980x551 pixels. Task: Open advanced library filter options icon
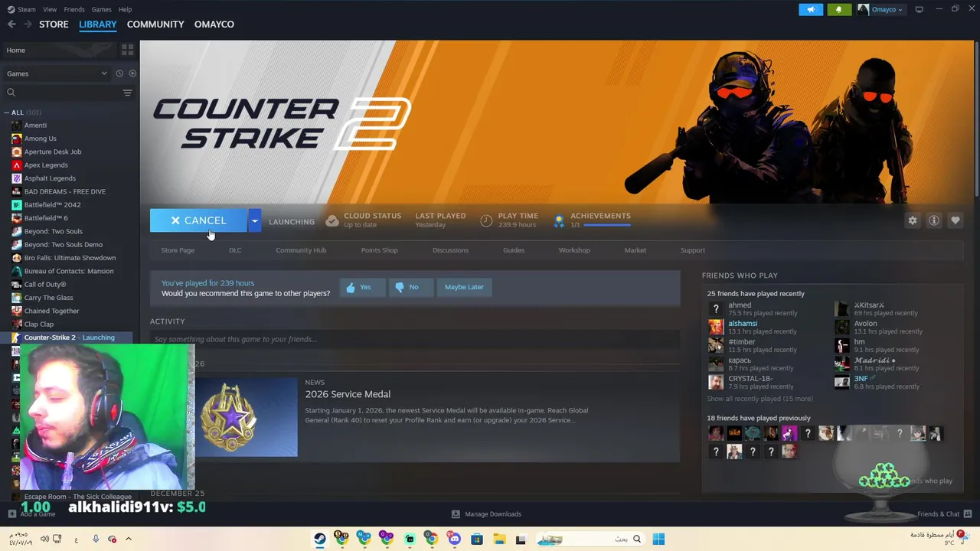point(127,93)
